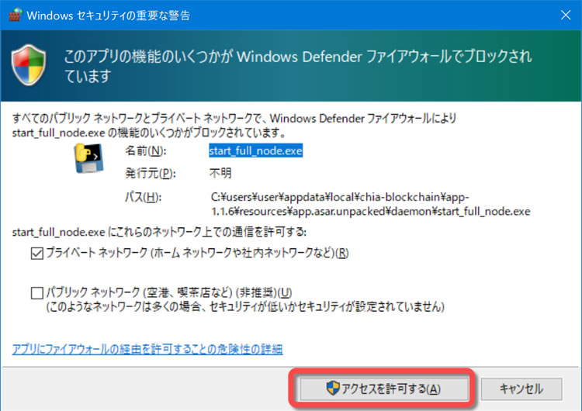Click the 発行元(P): label
The width and height of the screenshot is (582, 411).
[x=150, y=173]
